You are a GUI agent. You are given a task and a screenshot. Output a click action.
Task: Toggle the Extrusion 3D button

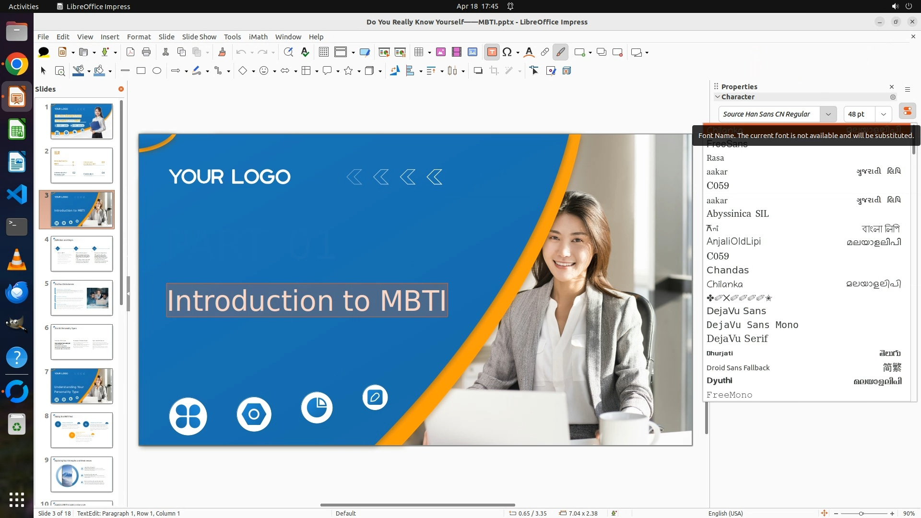point(567,71)
